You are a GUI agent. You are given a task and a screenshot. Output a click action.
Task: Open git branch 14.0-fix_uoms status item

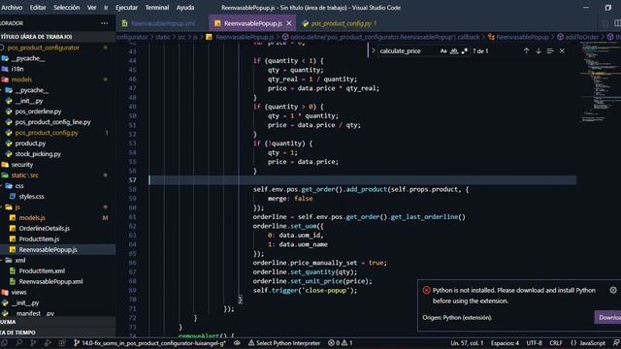tap(149, 343)
